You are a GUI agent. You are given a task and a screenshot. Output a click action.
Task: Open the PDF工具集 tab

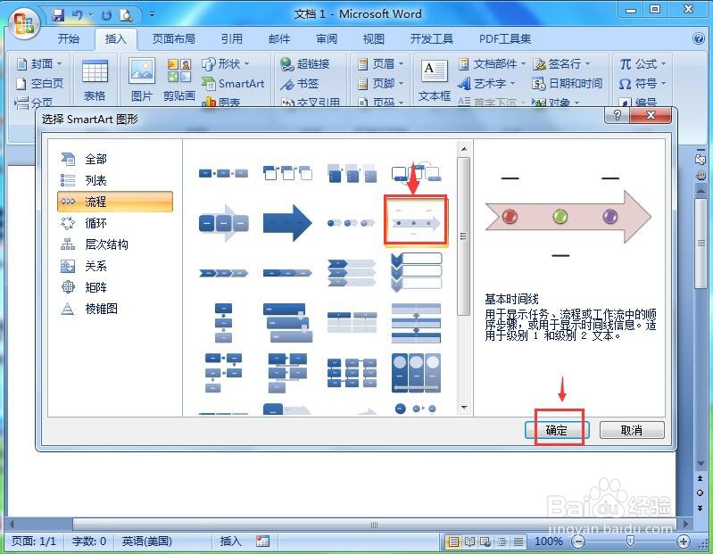tap(505, 39)
